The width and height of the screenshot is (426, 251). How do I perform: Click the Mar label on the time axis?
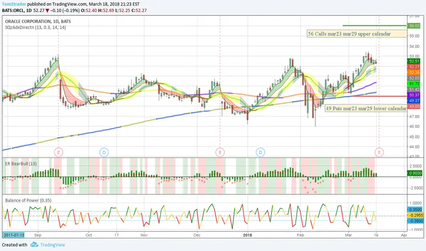348,235
